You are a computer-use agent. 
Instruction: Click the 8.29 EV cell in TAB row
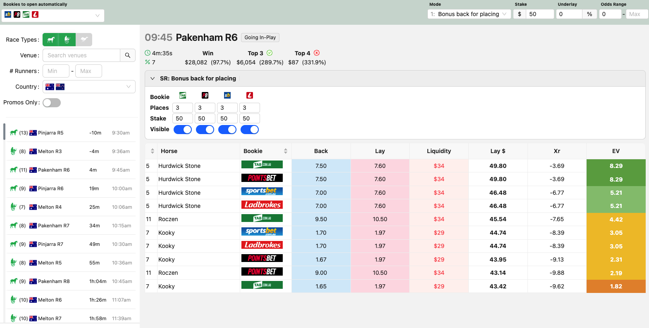coord(616,166)
